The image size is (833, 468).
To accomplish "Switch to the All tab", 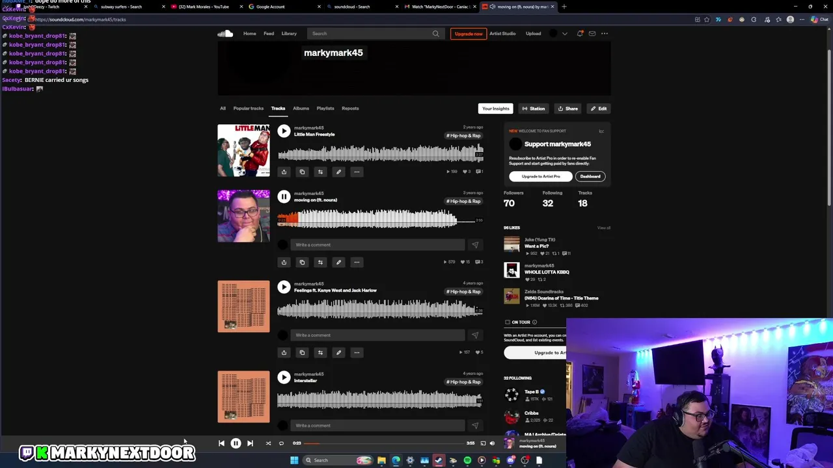I will point(223,109).
